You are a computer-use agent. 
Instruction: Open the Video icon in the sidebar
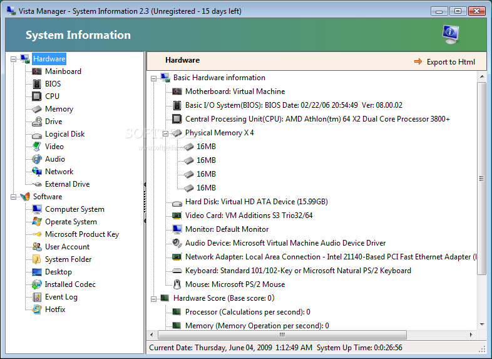(37, 147)
